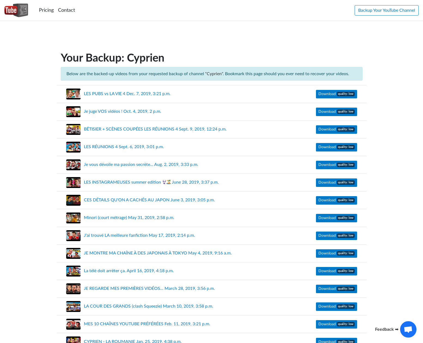Click thumbnail of JE REGARDE MES PREMIÈRES VIDÉOS

[73, 289]
